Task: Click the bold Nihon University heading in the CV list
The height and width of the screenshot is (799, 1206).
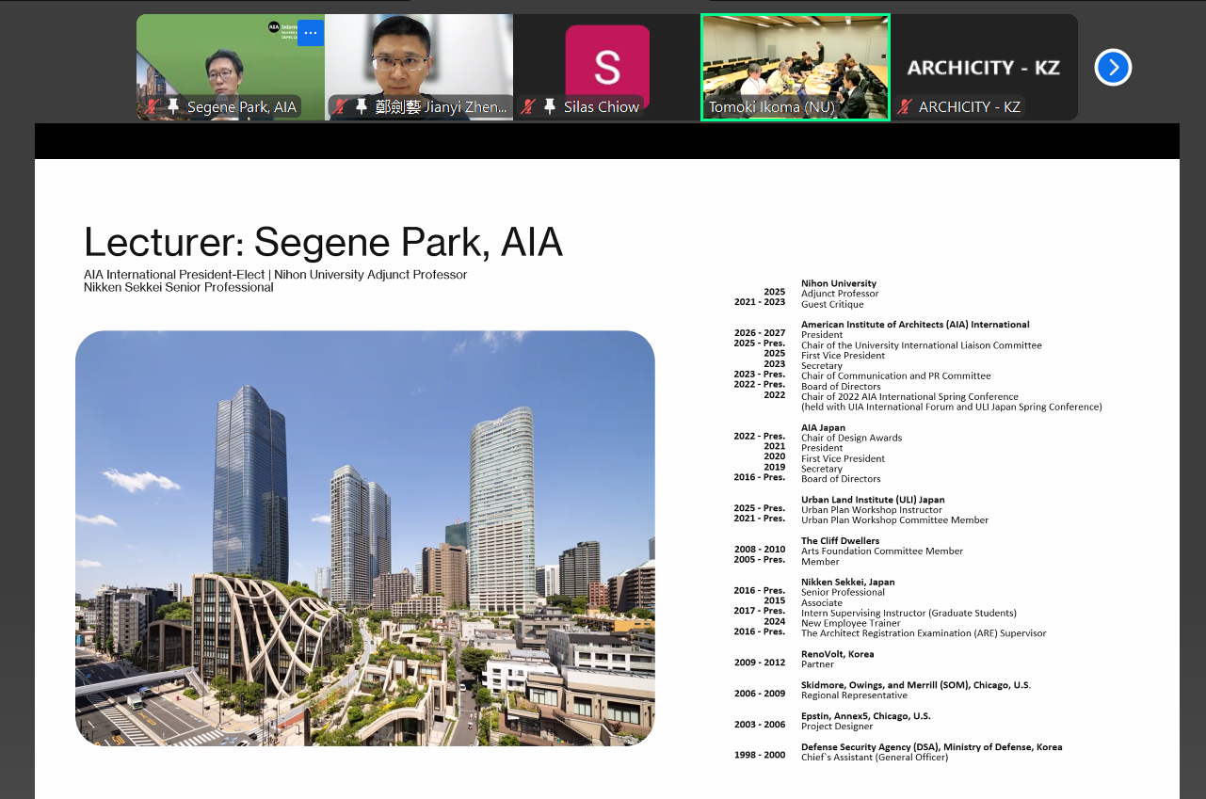Action: [x=839, y=283]
